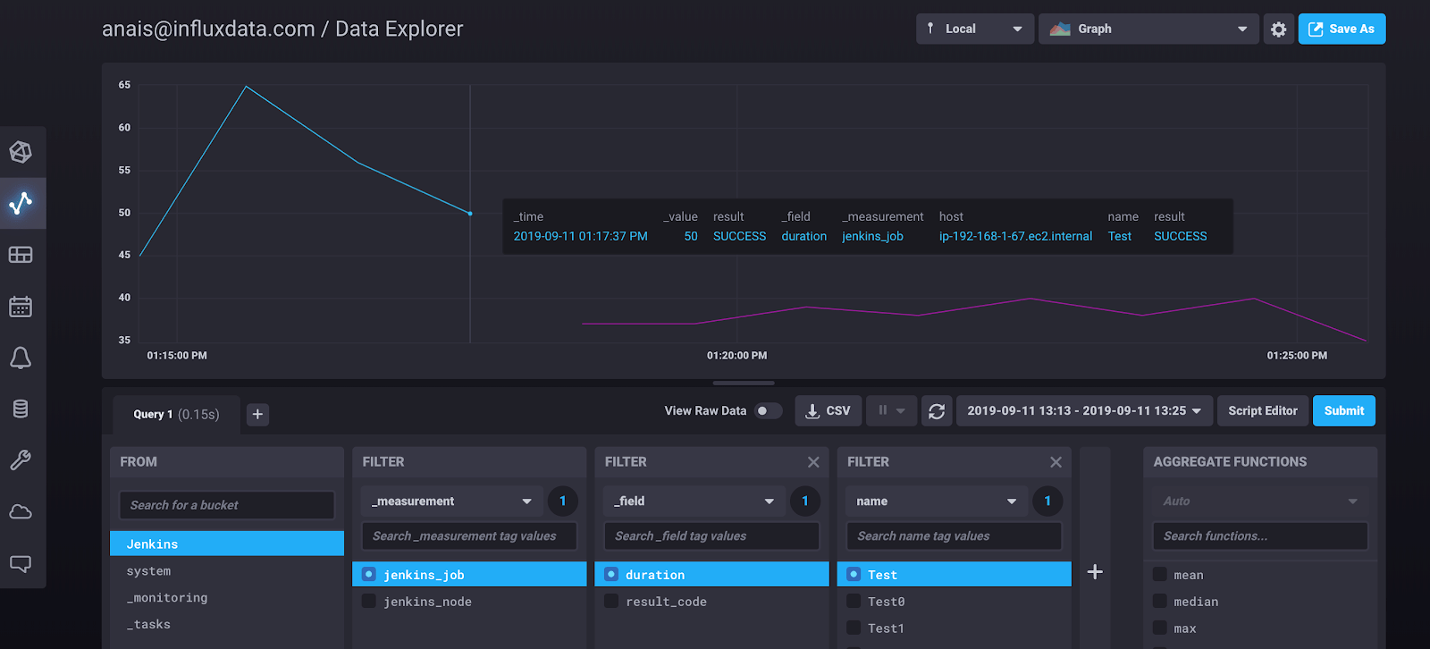Click the Search for a bucket field

(x=227, y=505)
